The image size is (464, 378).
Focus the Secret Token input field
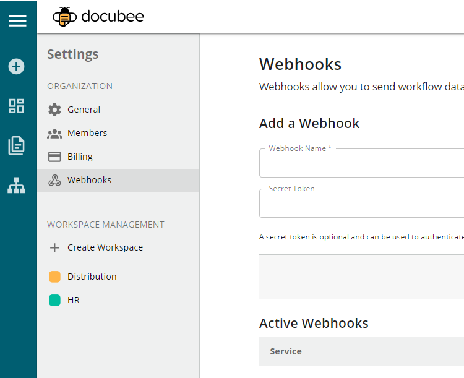pyautogui.click(x=362, y=204)
